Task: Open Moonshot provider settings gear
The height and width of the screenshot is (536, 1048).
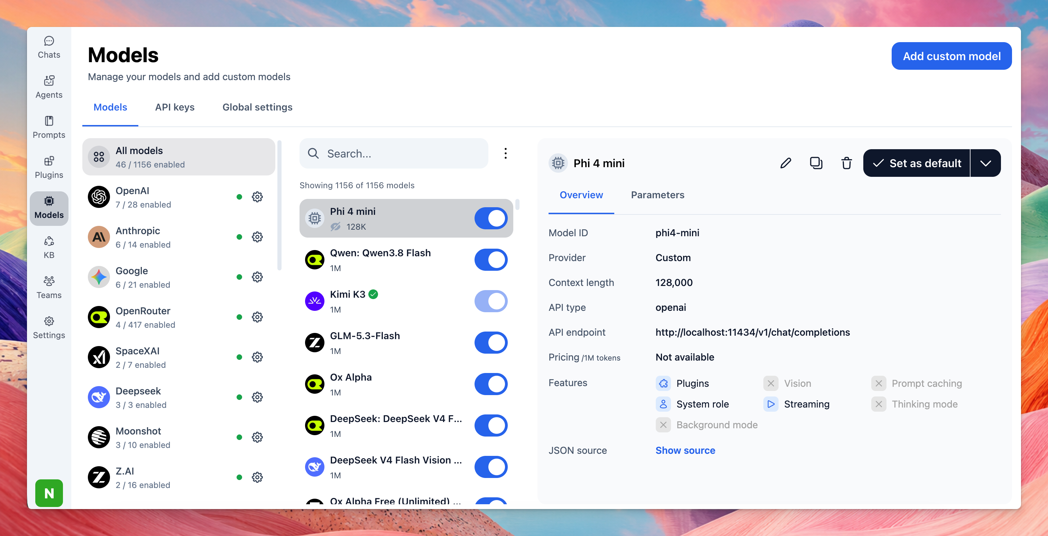Action: 257,437
